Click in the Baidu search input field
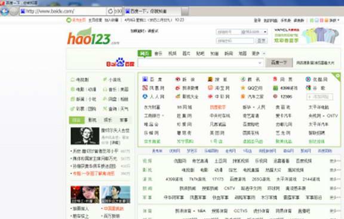 coord(201,63)
